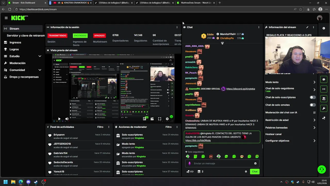This screenshot has height=186, width=330.
Task: Open Información de la sesión options menu
Action: (x=177, y=27)
